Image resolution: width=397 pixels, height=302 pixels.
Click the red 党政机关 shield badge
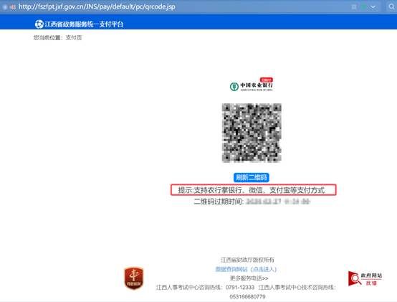coord(134,278)
